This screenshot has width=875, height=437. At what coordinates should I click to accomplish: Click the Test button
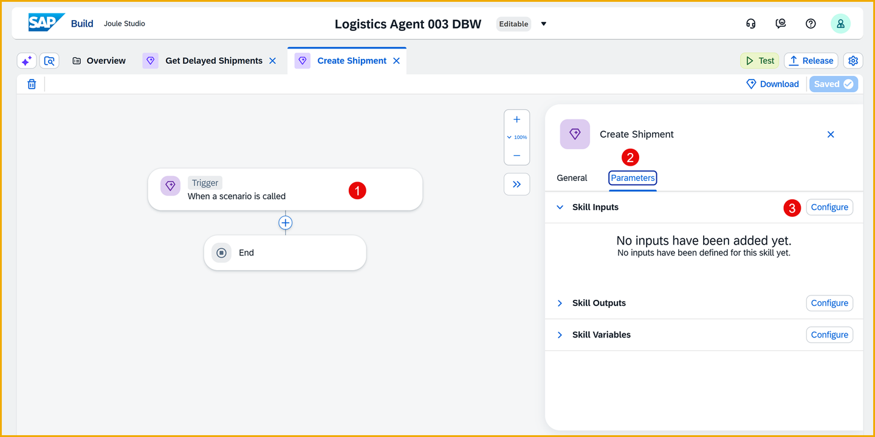click(x=760, y=61)
